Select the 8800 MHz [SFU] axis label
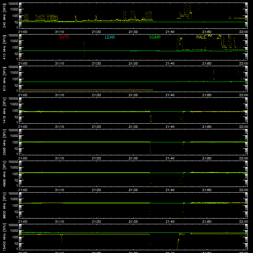The height and width of the screenshot is (253, 253). pyautogui.click(x=4, y=205)
